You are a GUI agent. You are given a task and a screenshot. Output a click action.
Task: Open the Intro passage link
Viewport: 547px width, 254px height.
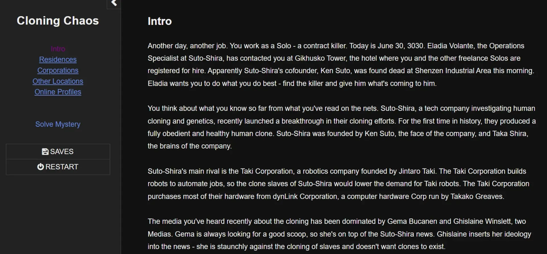(58, 49)
